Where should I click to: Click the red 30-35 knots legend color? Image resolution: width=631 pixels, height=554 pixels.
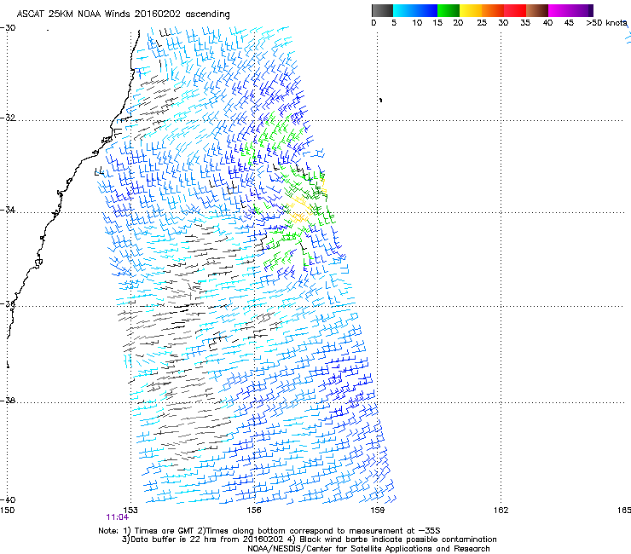tap(515, 10)
